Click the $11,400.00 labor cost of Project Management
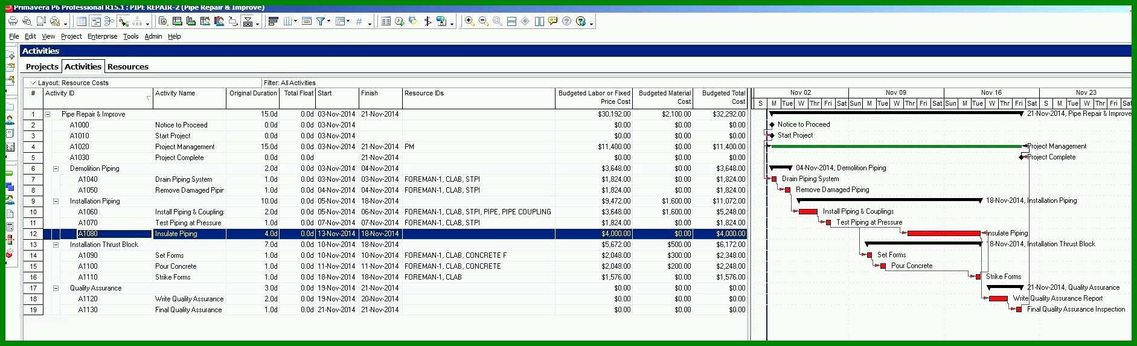The height and width of the screenshot is (346, 1137). (594, 147)
